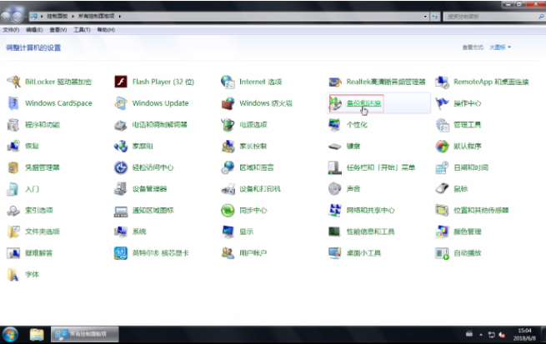Open BitLocker 驱动器加密 icon
The width and height of the screenshot is (546, 344).
point(13,82)
